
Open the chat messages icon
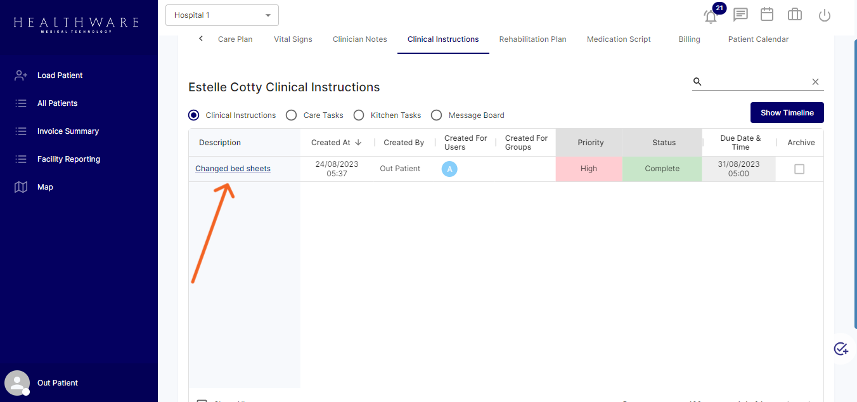740,15
